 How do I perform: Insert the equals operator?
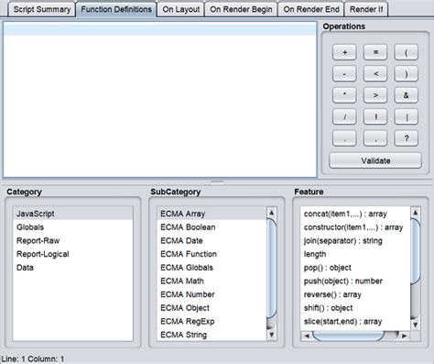(x=375, y=52)
